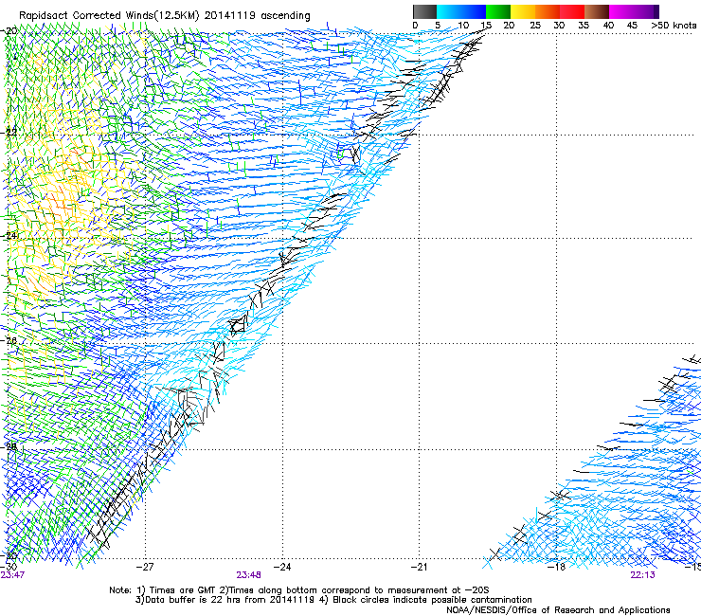Screen dimensions: 701x616
Task: Click the '-21' longitude axis label
Action: (419, 568)
